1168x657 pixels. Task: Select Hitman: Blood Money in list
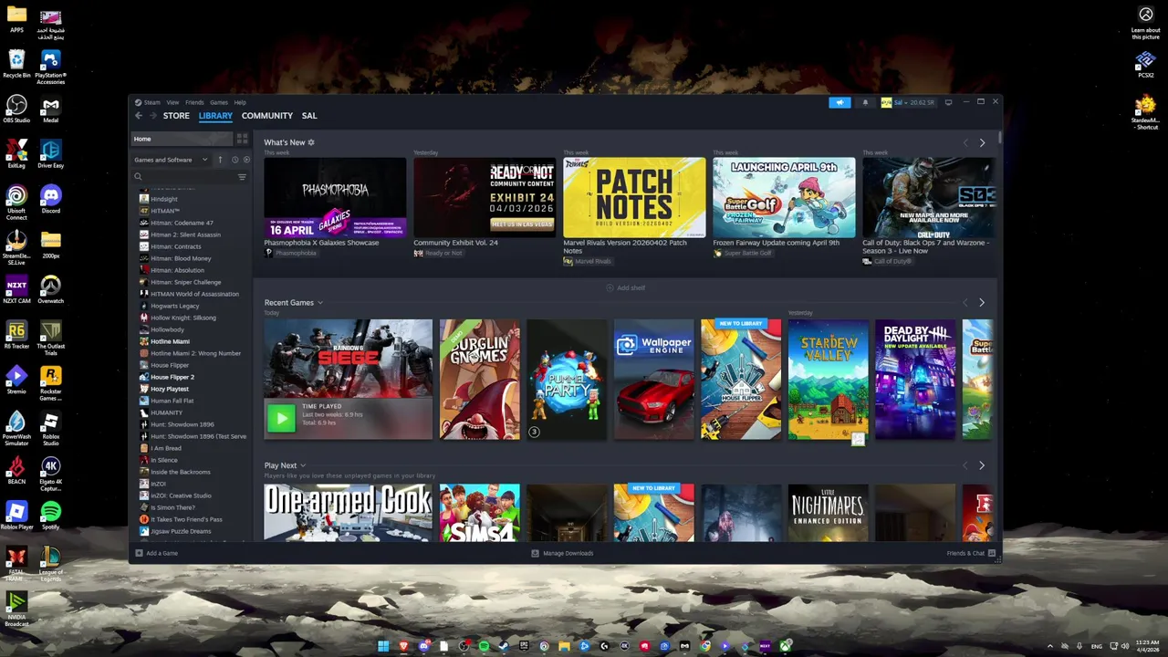181,258
